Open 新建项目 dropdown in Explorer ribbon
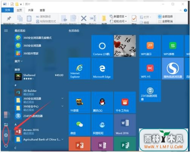This screenshot has height=153, width=190. (x=118, y=17)
